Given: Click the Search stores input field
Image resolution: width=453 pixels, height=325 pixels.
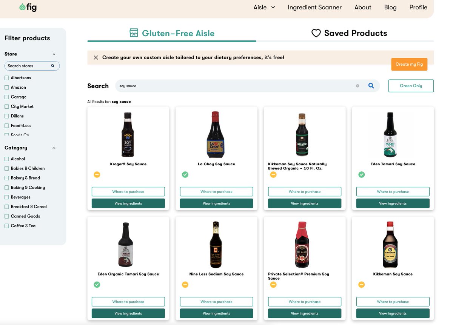Looking at the screenshot, I should coord(32,66).
